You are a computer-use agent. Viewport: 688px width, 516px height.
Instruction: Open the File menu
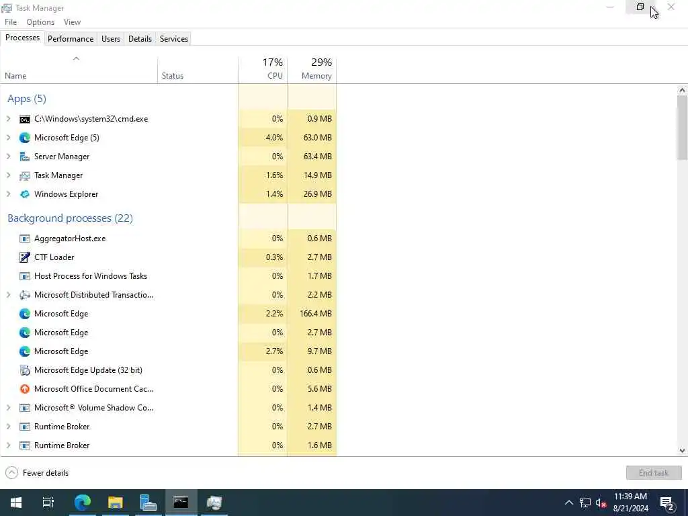coord(11,22)
